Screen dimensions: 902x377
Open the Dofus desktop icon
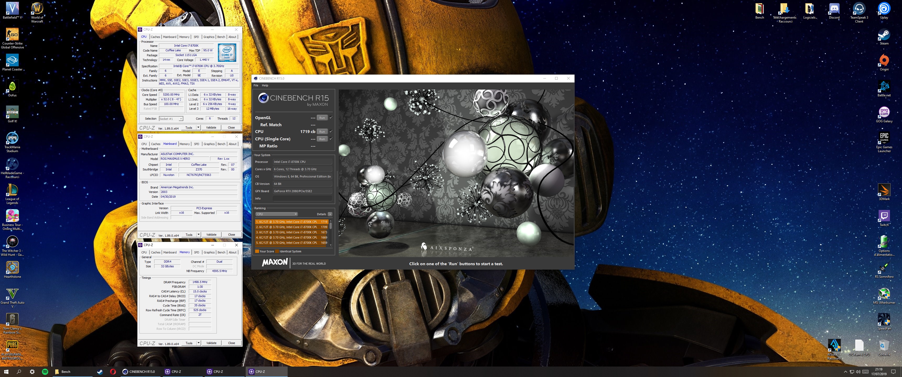tap(12, 88)
